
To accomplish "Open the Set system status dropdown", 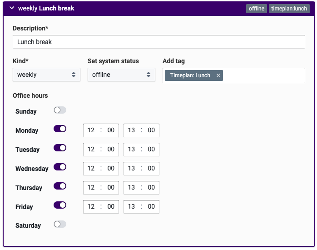I will 121,75.
